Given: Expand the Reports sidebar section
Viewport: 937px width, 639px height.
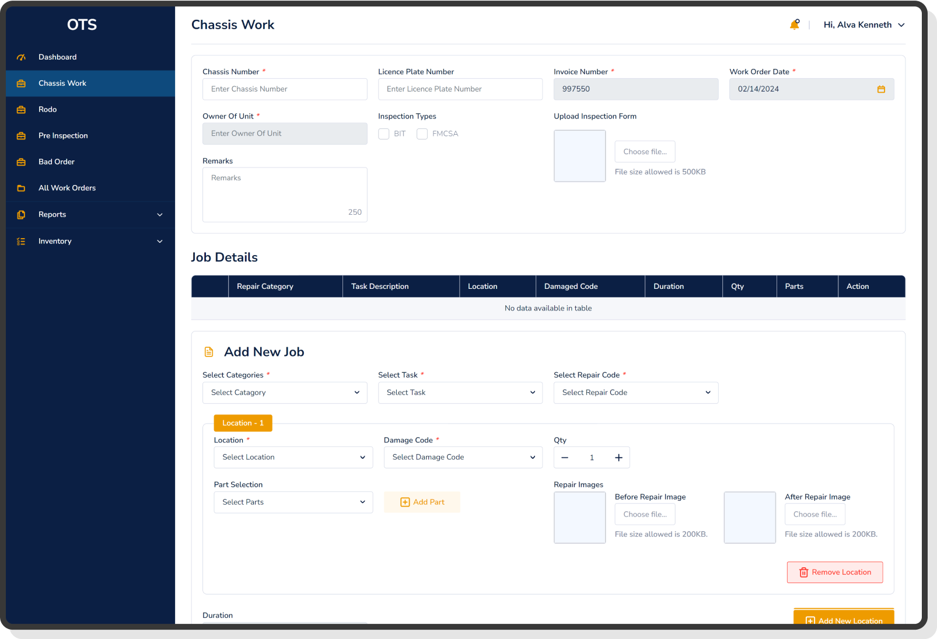Looking at the screenshot, I should 159,214.
